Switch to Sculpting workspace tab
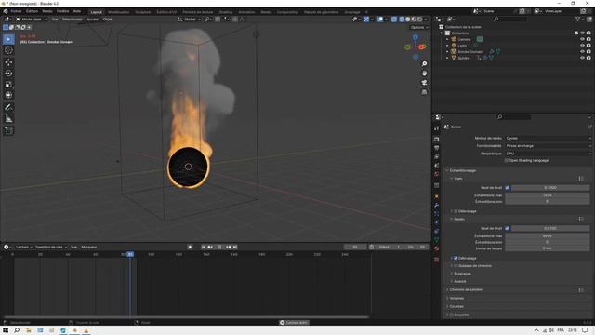 pyautogui.click(x=142, y=12)
